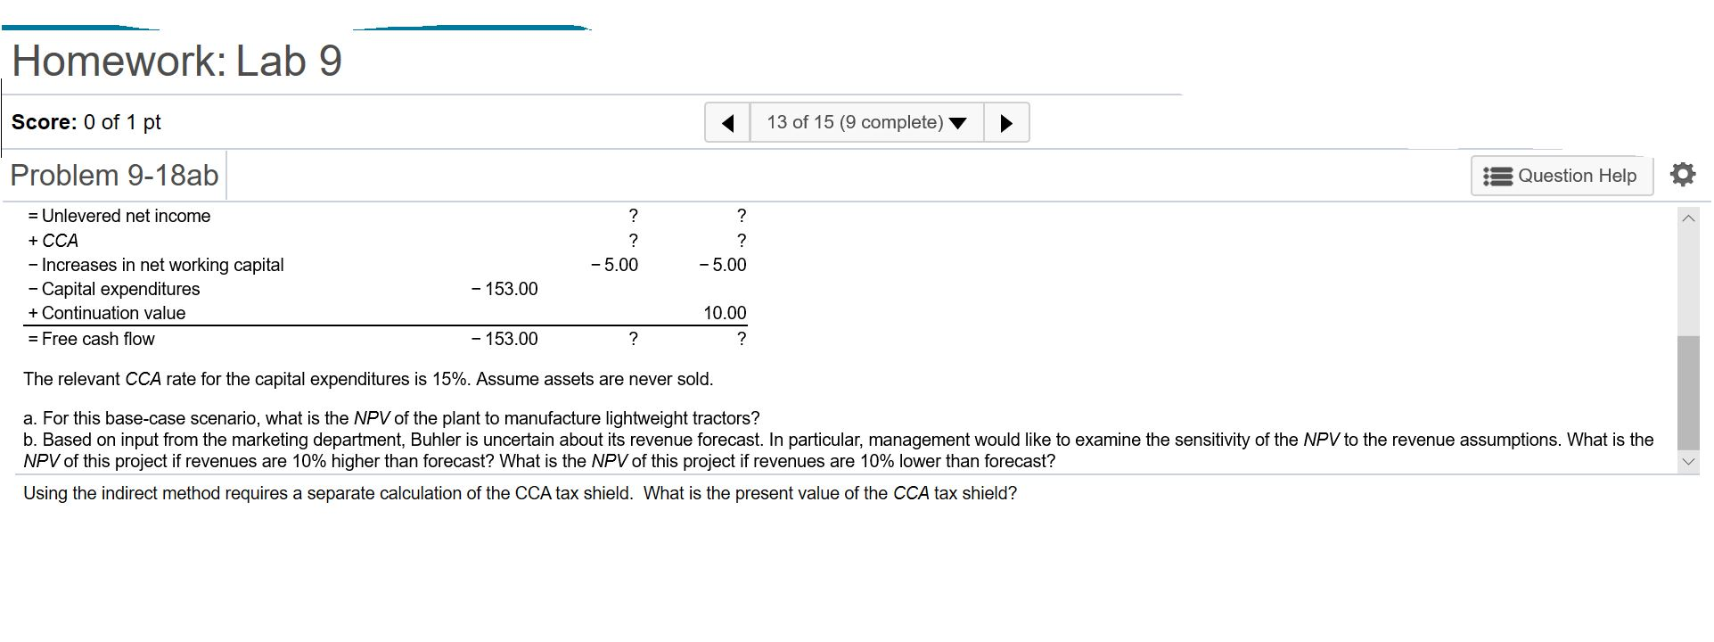The height and width of the screenshot is (642, 1714).
Task: Expand the question navigation list
Action: (957, 123)
